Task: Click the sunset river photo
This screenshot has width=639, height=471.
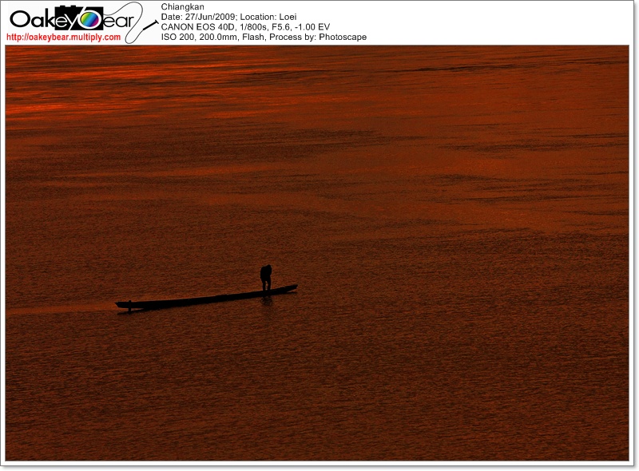Action: pos(317,253)
